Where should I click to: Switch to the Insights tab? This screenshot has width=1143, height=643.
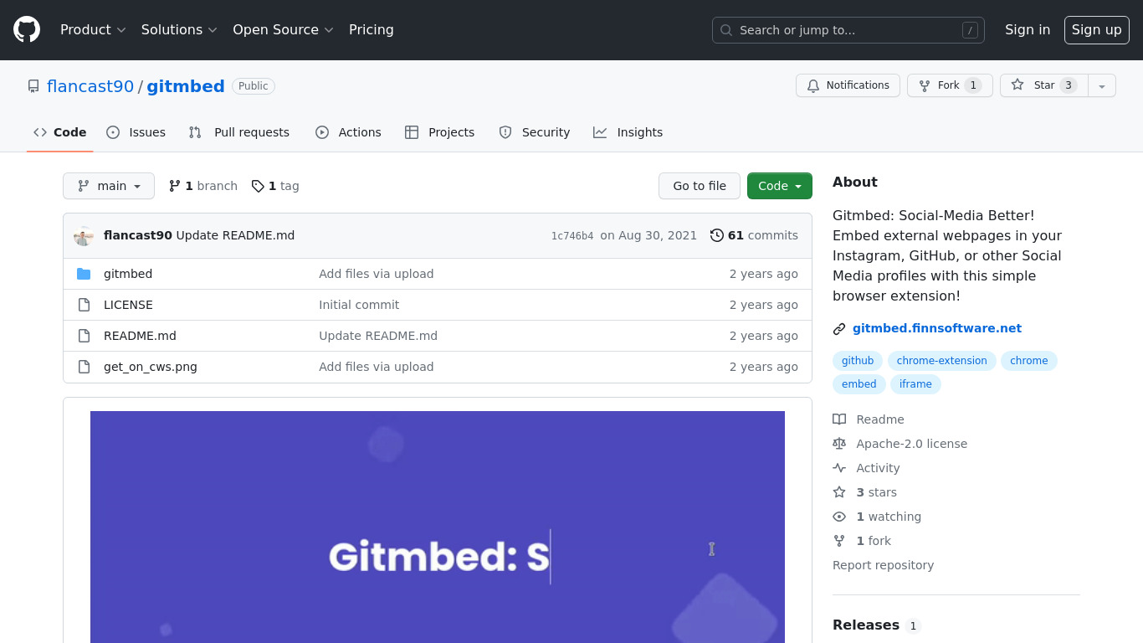[x=628, y=132]
